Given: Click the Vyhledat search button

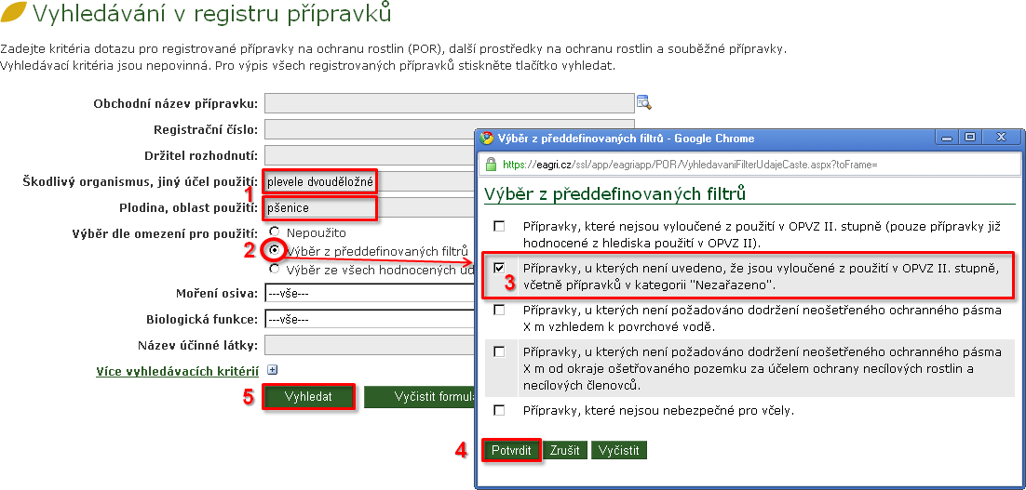Looking at the screenshot, I should pos(308,397).
